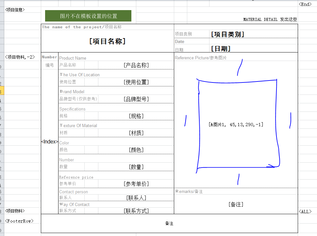Click the footer 备注 merged cell

(169, 223)
